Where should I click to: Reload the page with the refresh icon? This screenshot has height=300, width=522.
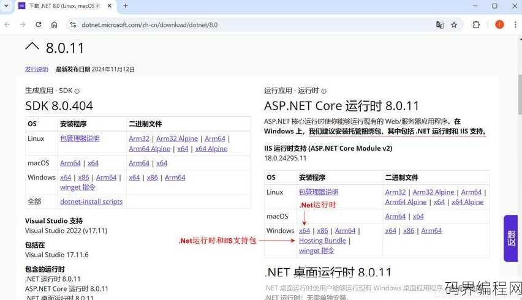point(39,24)
